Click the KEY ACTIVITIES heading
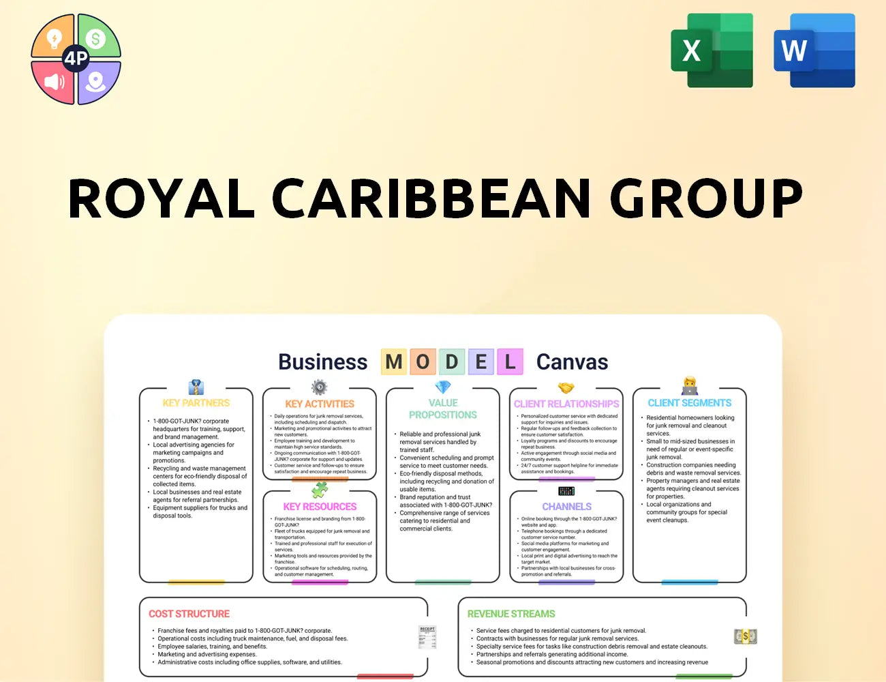Screen dimensions: 886x682 [320, 404]
